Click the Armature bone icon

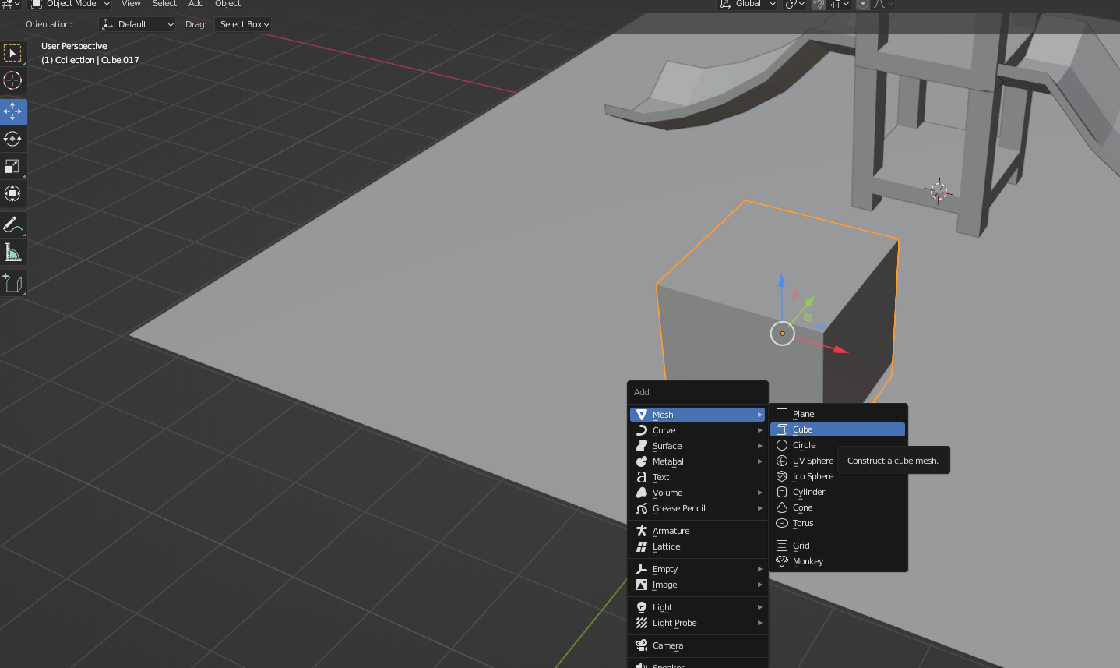[642, 531]
